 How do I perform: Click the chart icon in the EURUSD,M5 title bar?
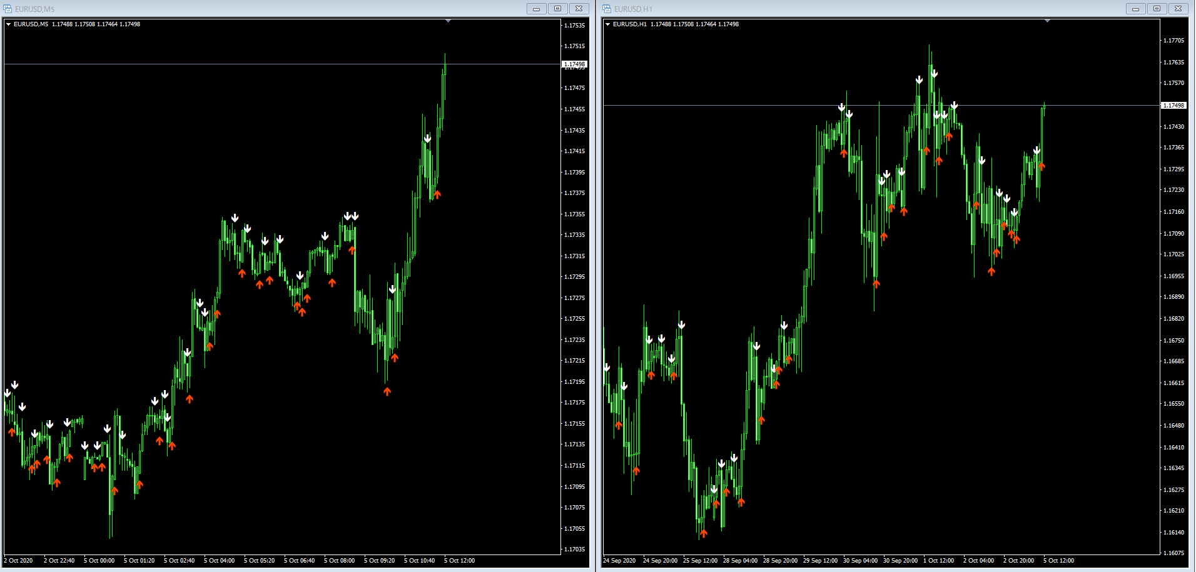pyautogui.click(x=8, y=9)
